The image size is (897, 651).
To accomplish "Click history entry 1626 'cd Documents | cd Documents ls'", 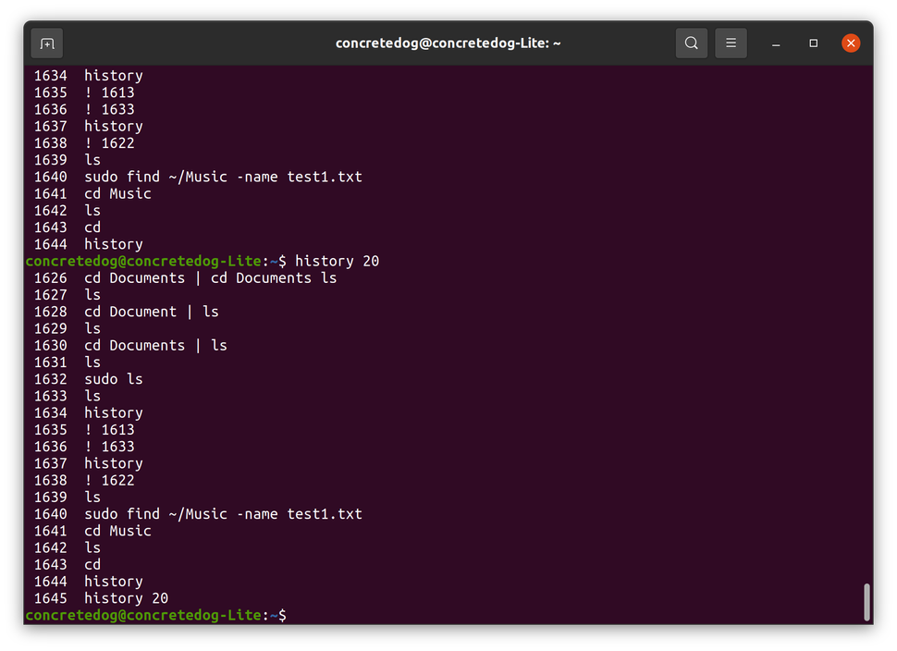I will point(185,277).
